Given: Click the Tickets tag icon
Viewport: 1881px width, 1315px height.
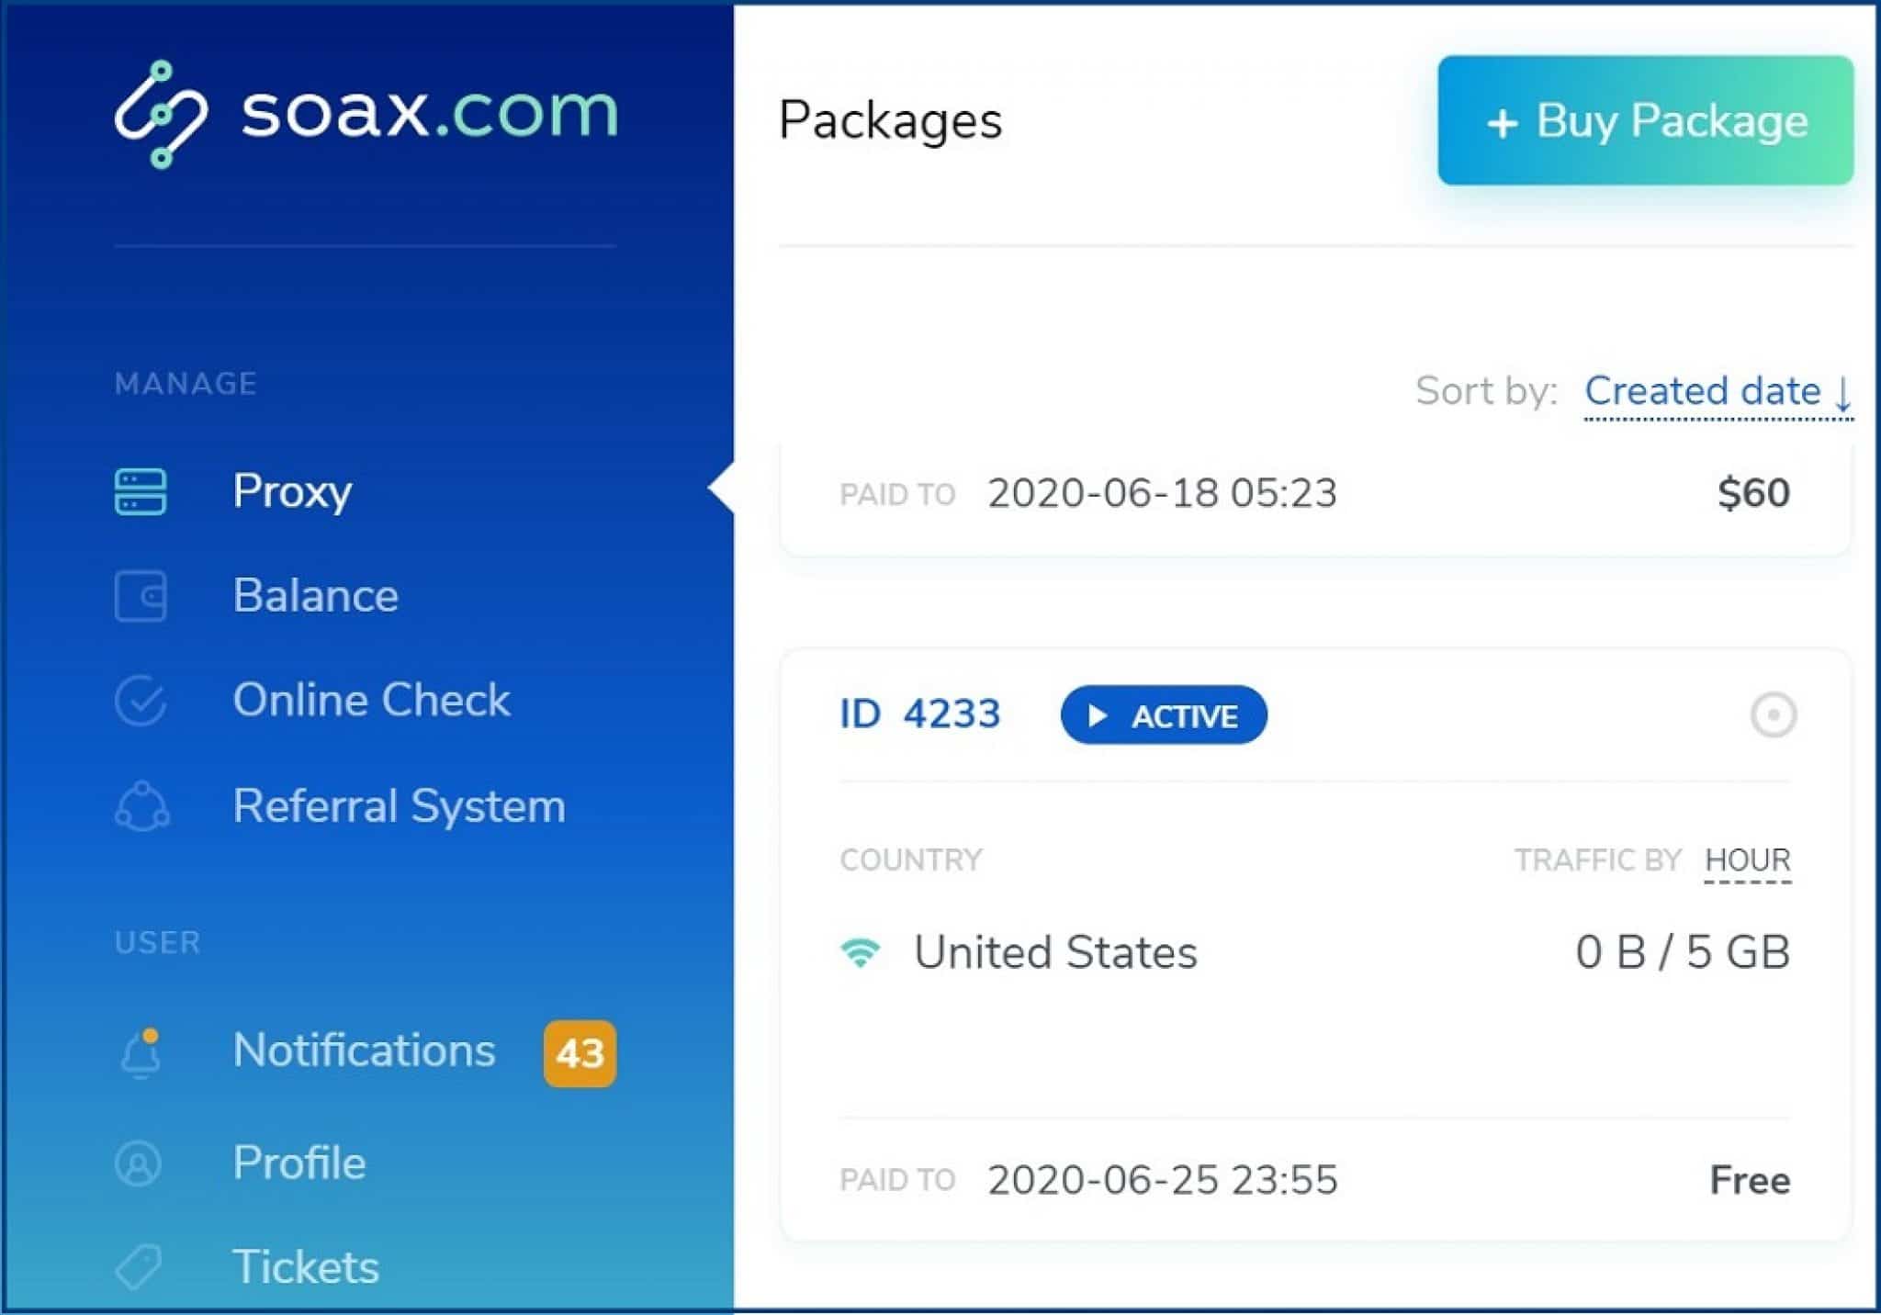Looking at the screenshot, I should pos(139,1267).
